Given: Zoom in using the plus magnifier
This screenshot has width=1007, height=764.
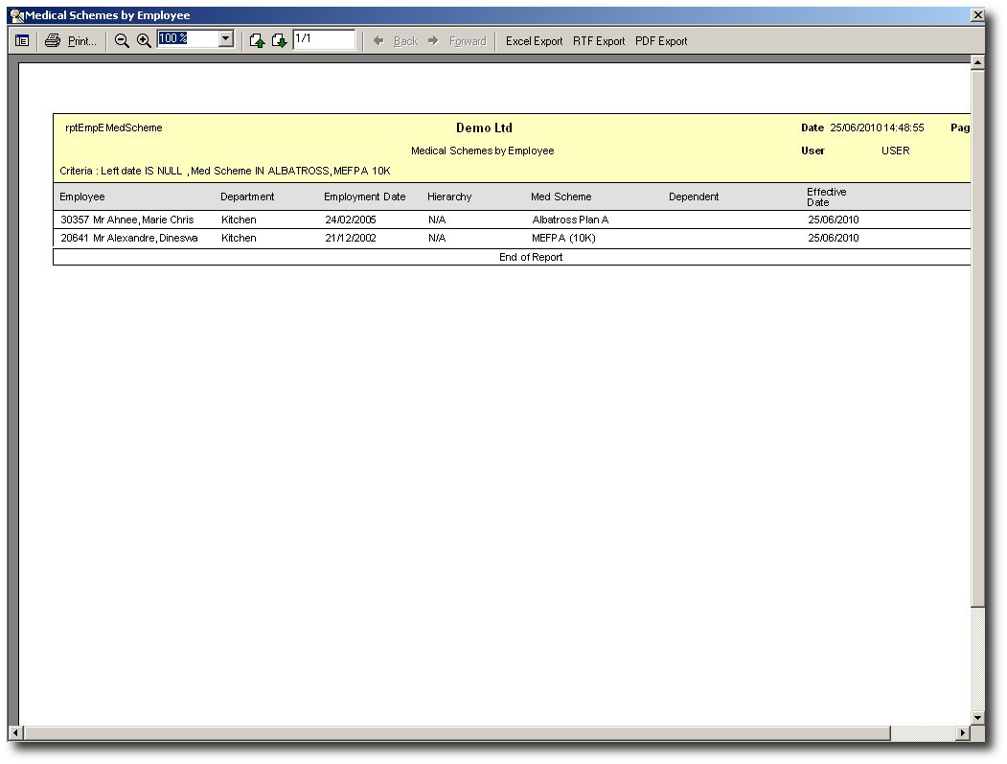Looking at the screenshot, I should [x=144, y=41].
